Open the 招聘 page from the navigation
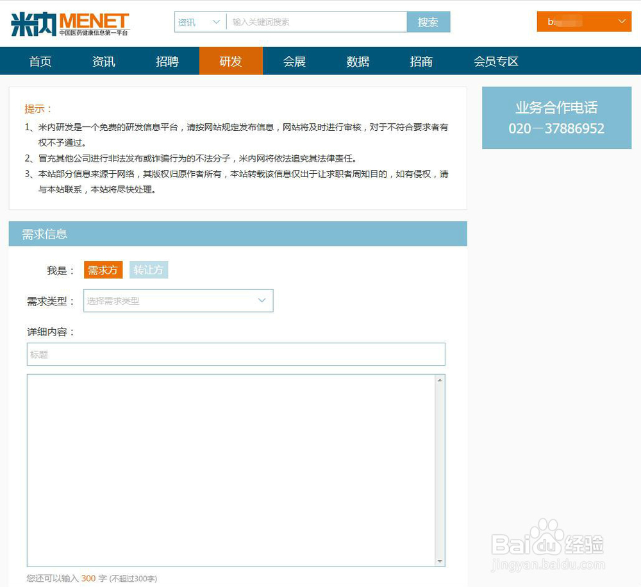Screen dimensions: 641x587 pos(167,61)
